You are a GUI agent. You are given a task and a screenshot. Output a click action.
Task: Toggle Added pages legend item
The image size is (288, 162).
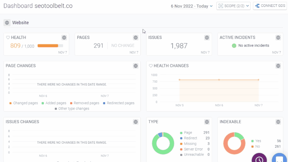point(54,103)
